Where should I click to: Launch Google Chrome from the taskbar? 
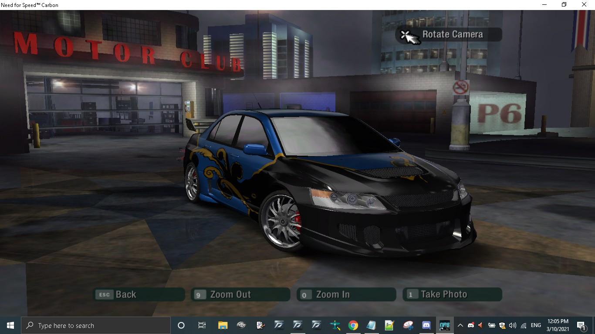coord(353,325)
